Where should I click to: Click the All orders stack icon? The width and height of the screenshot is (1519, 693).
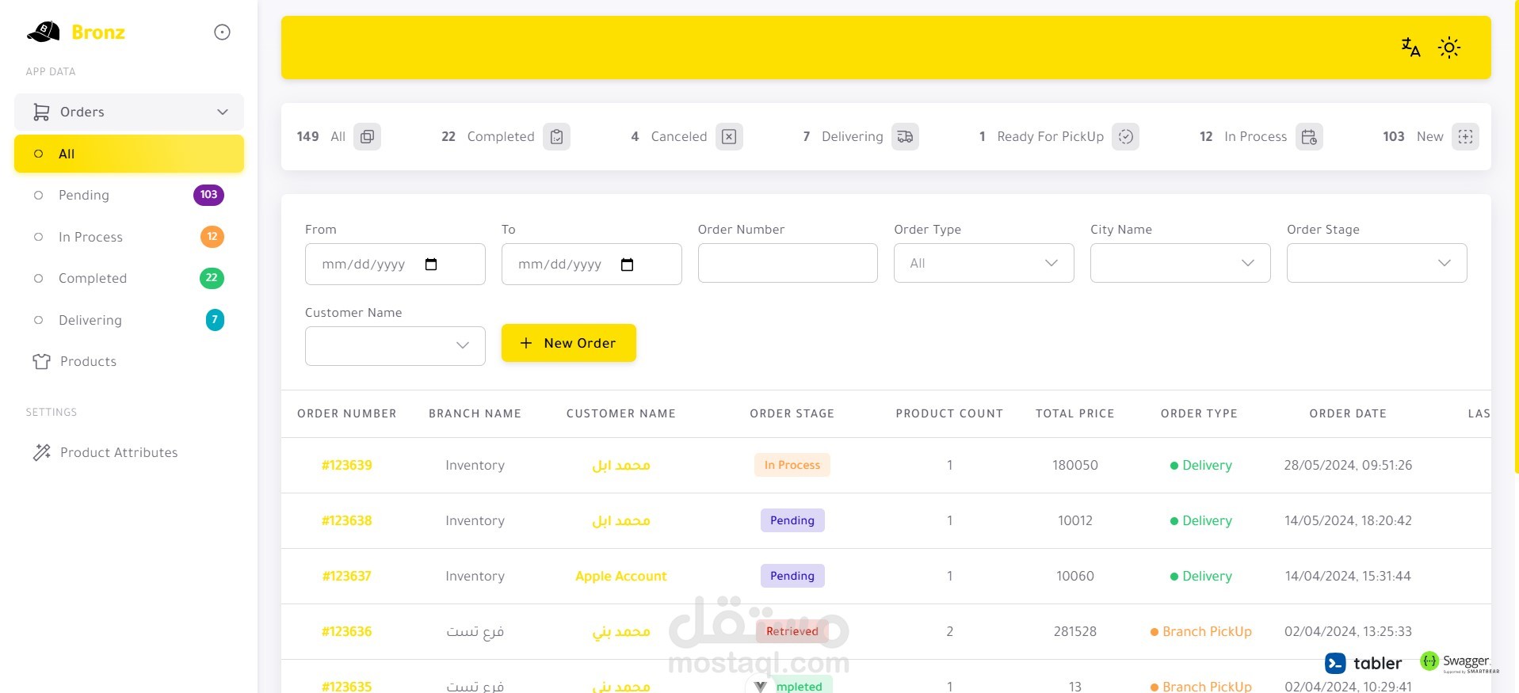367,136
